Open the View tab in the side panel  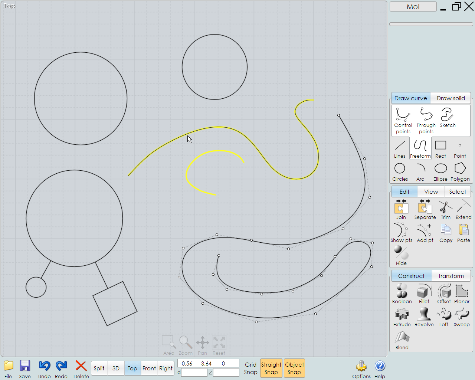(431, 191)
